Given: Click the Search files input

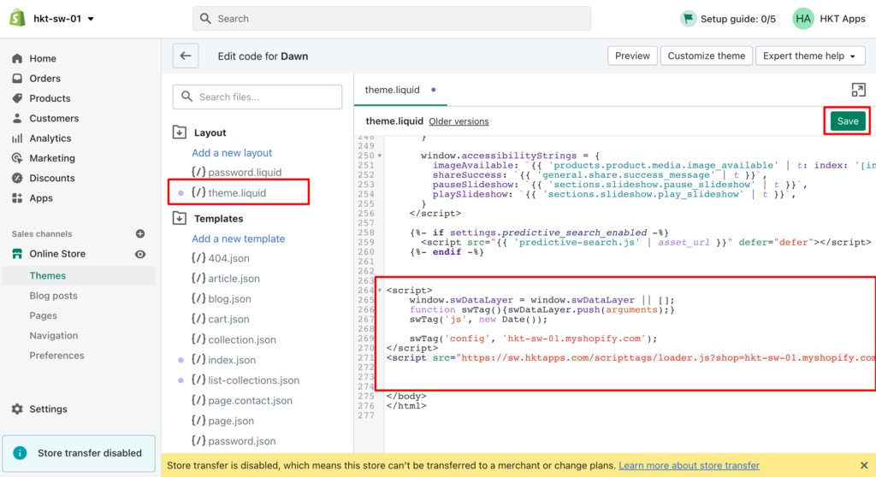Looking at the screenshot, I should coord(257,97).
